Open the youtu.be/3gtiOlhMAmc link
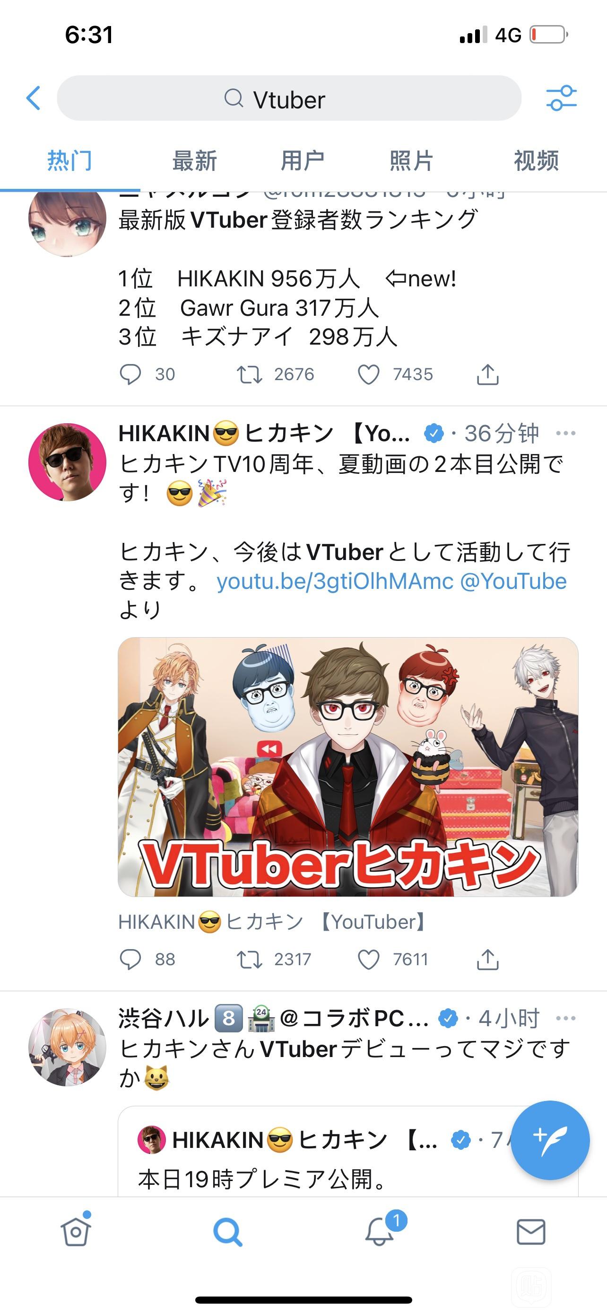607x1315 pixels. [x=335, y=581]
